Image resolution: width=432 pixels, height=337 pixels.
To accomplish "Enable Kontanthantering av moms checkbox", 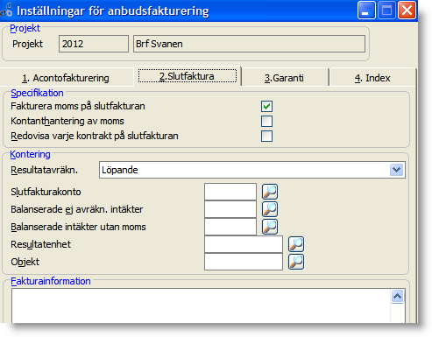I will click(266, 121).
